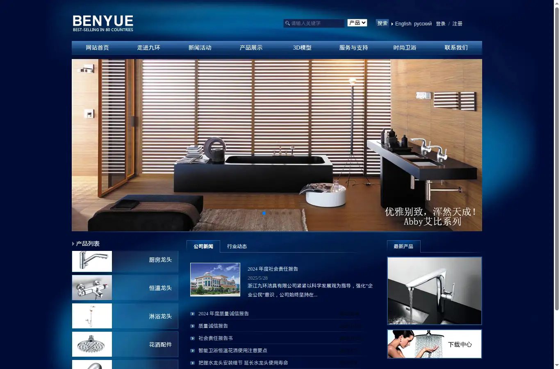
Task: Click bullet icon beside 智能卫浴恒温花洒使用注意要点
Action: pyautogui.click(x=192, y=351)
